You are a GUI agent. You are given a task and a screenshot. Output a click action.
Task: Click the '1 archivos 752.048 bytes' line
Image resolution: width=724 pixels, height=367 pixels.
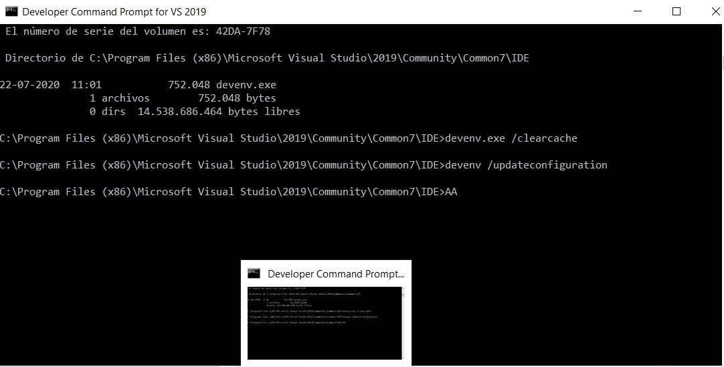click(183, 98)
